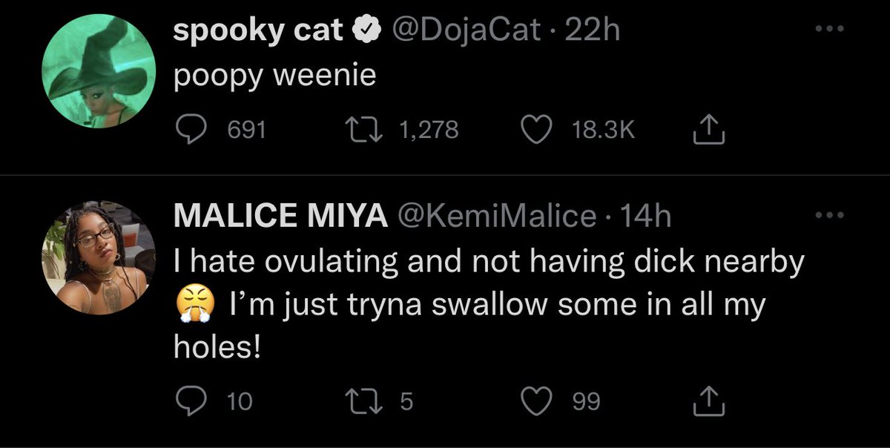This screenshot has height=448, width=890.
Task: Open the 14h timestamp
Action: coord(645,215)
